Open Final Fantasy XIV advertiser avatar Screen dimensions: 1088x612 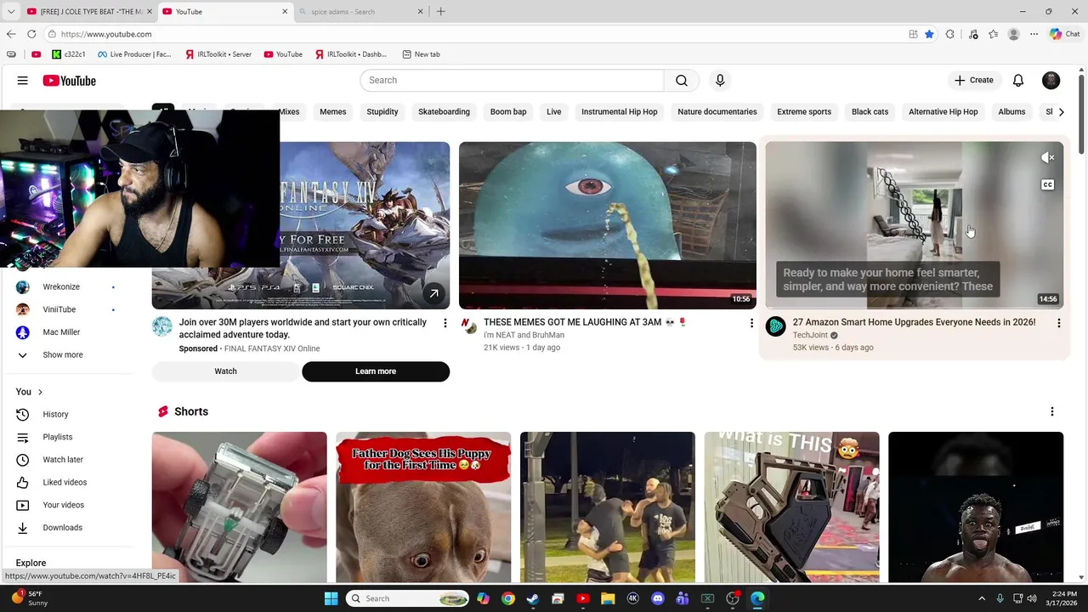(x=162, y=326)
